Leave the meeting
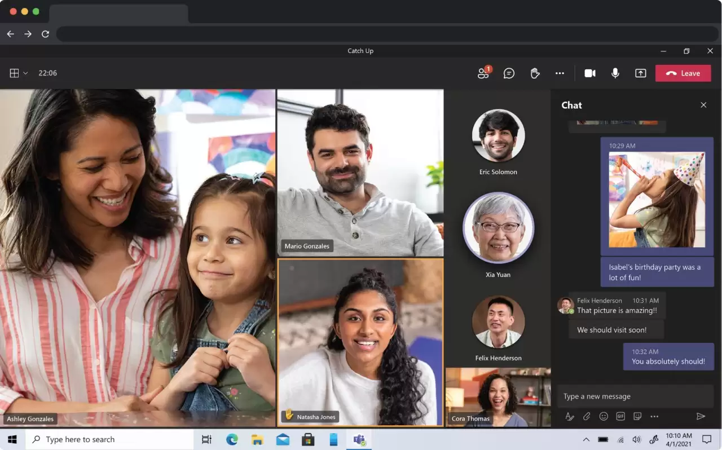The height and width of the screenshot is (450, 722). pyautogui.click(x=683, y=73)
